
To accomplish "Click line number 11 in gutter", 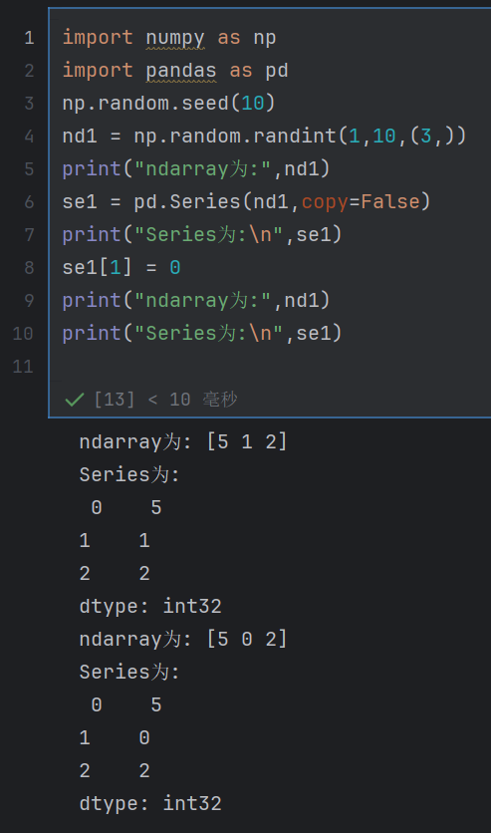I will click(x=23, y=367).
